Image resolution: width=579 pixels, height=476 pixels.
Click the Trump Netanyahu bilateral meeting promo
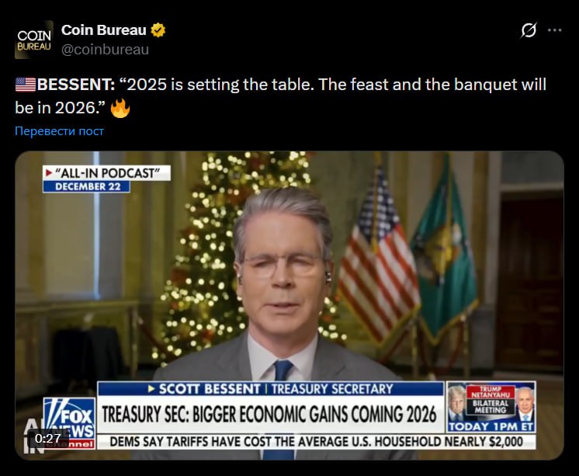[491, 407]
